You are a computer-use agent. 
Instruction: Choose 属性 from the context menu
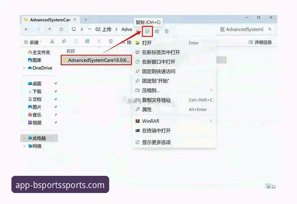pyautogui.click(x=174, y=109)
